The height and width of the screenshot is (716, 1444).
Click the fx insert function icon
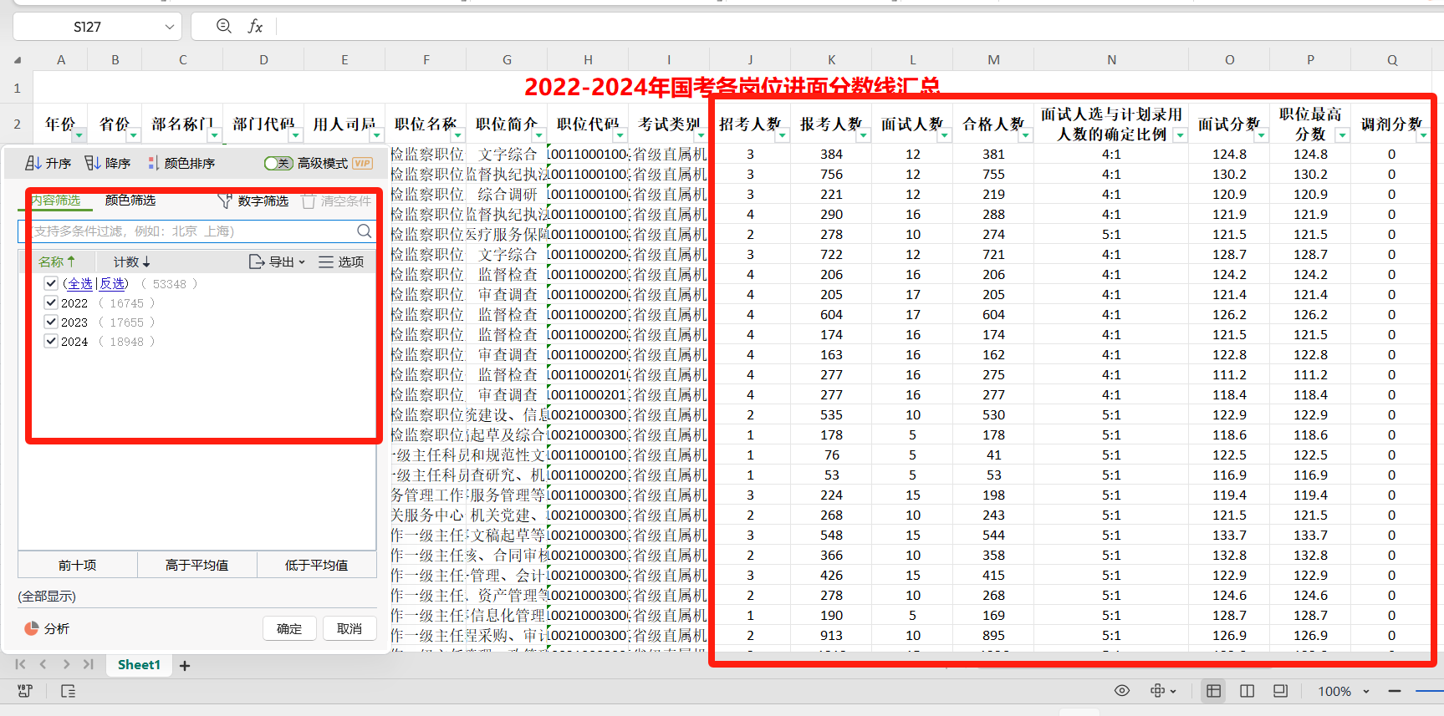point(255,27)
